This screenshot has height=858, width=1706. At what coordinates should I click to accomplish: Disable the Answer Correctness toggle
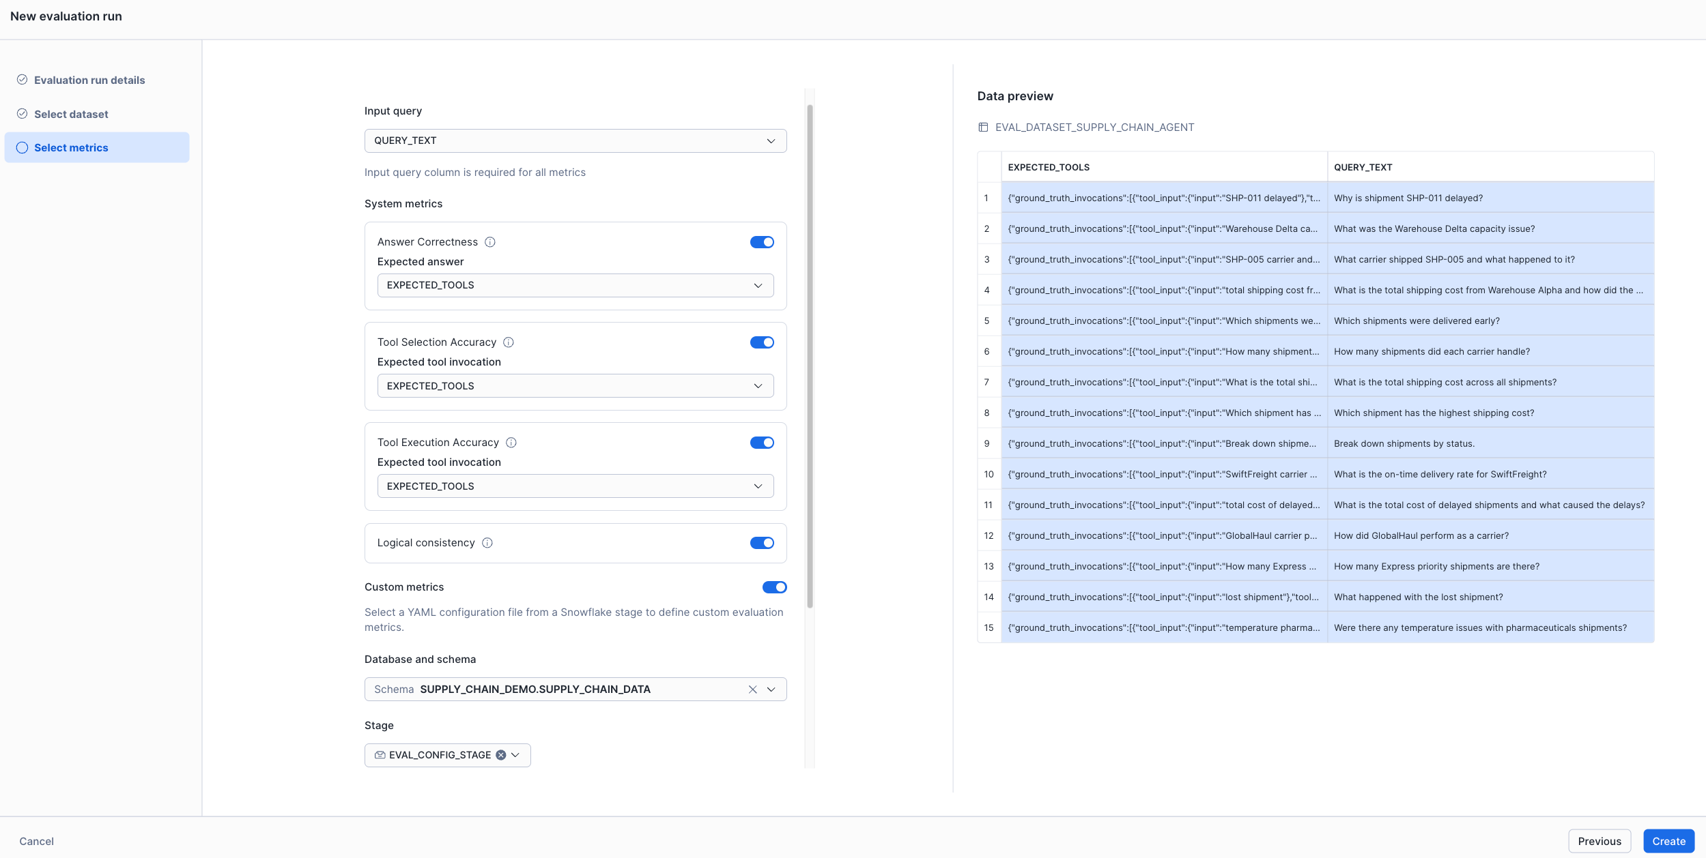762,241
